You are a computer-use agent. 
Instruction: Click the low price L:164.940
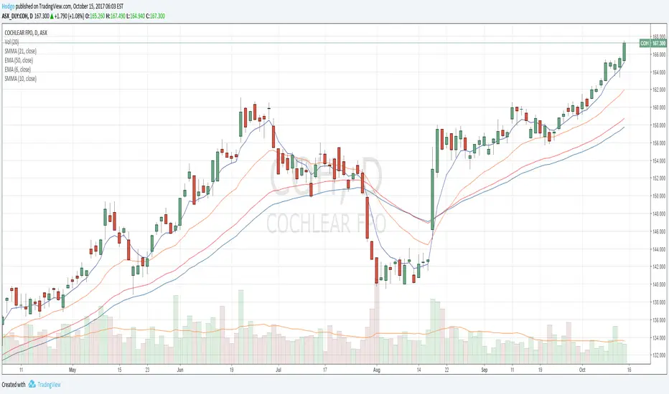(135, 16)
